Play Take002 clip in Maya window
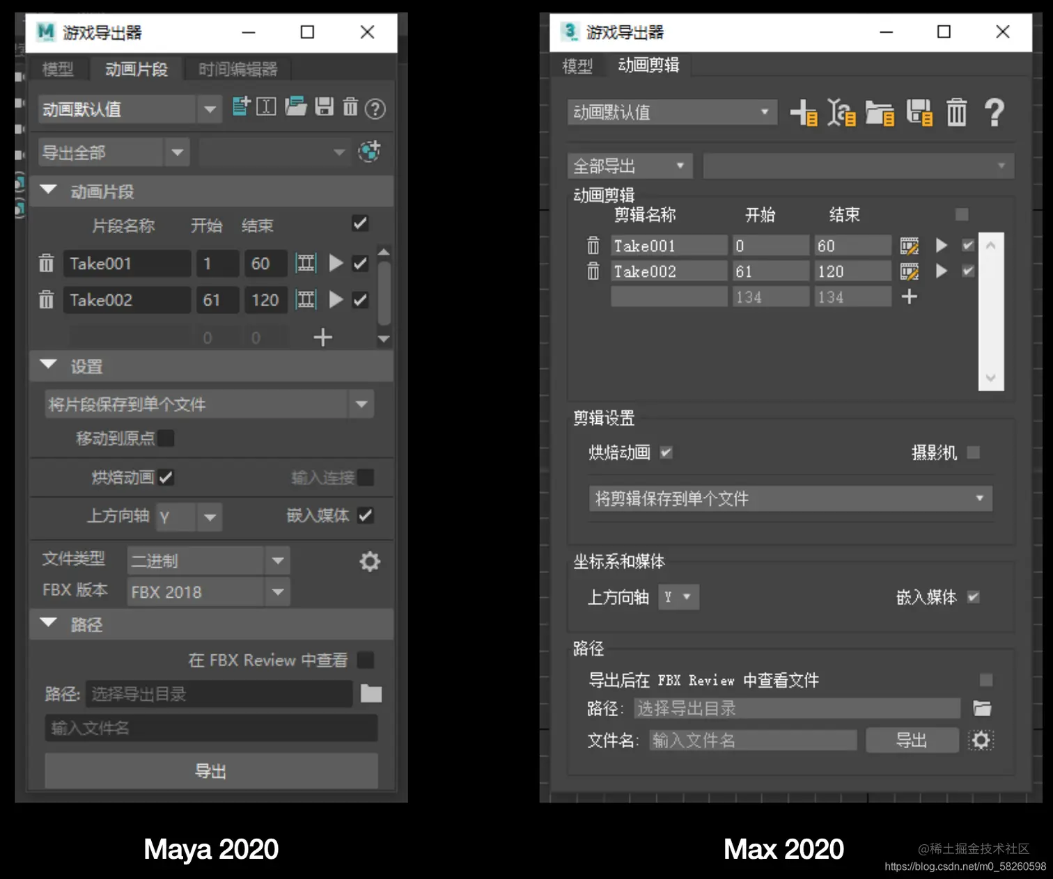Image resolution: width=1053 pixels, height=879 pixels. click(336, 299)
